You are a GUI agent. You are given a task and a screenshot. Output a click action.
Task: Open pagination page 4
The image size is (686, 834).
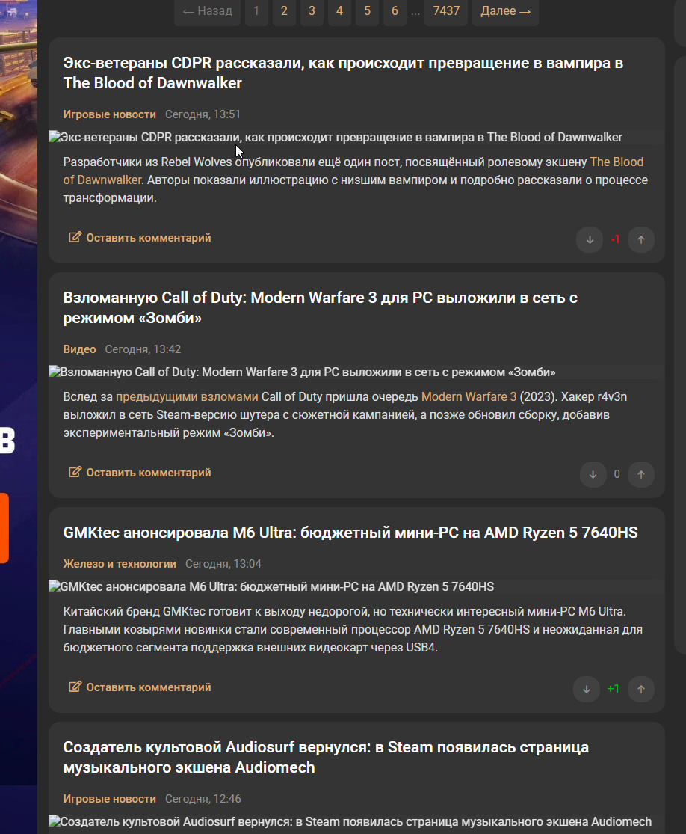(x=339, y=11)
